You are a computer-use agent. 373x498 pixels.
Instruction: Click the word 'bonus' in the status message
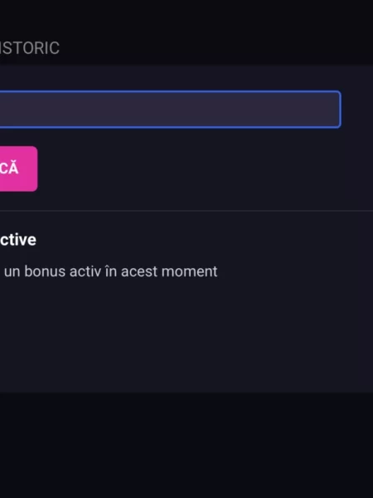(45, 272)
